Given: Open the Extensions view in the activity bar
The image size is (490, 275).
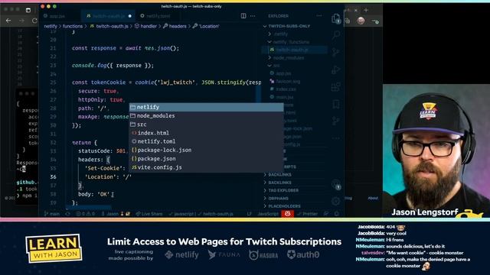Looking at the screenshot, I should (336, 87).
